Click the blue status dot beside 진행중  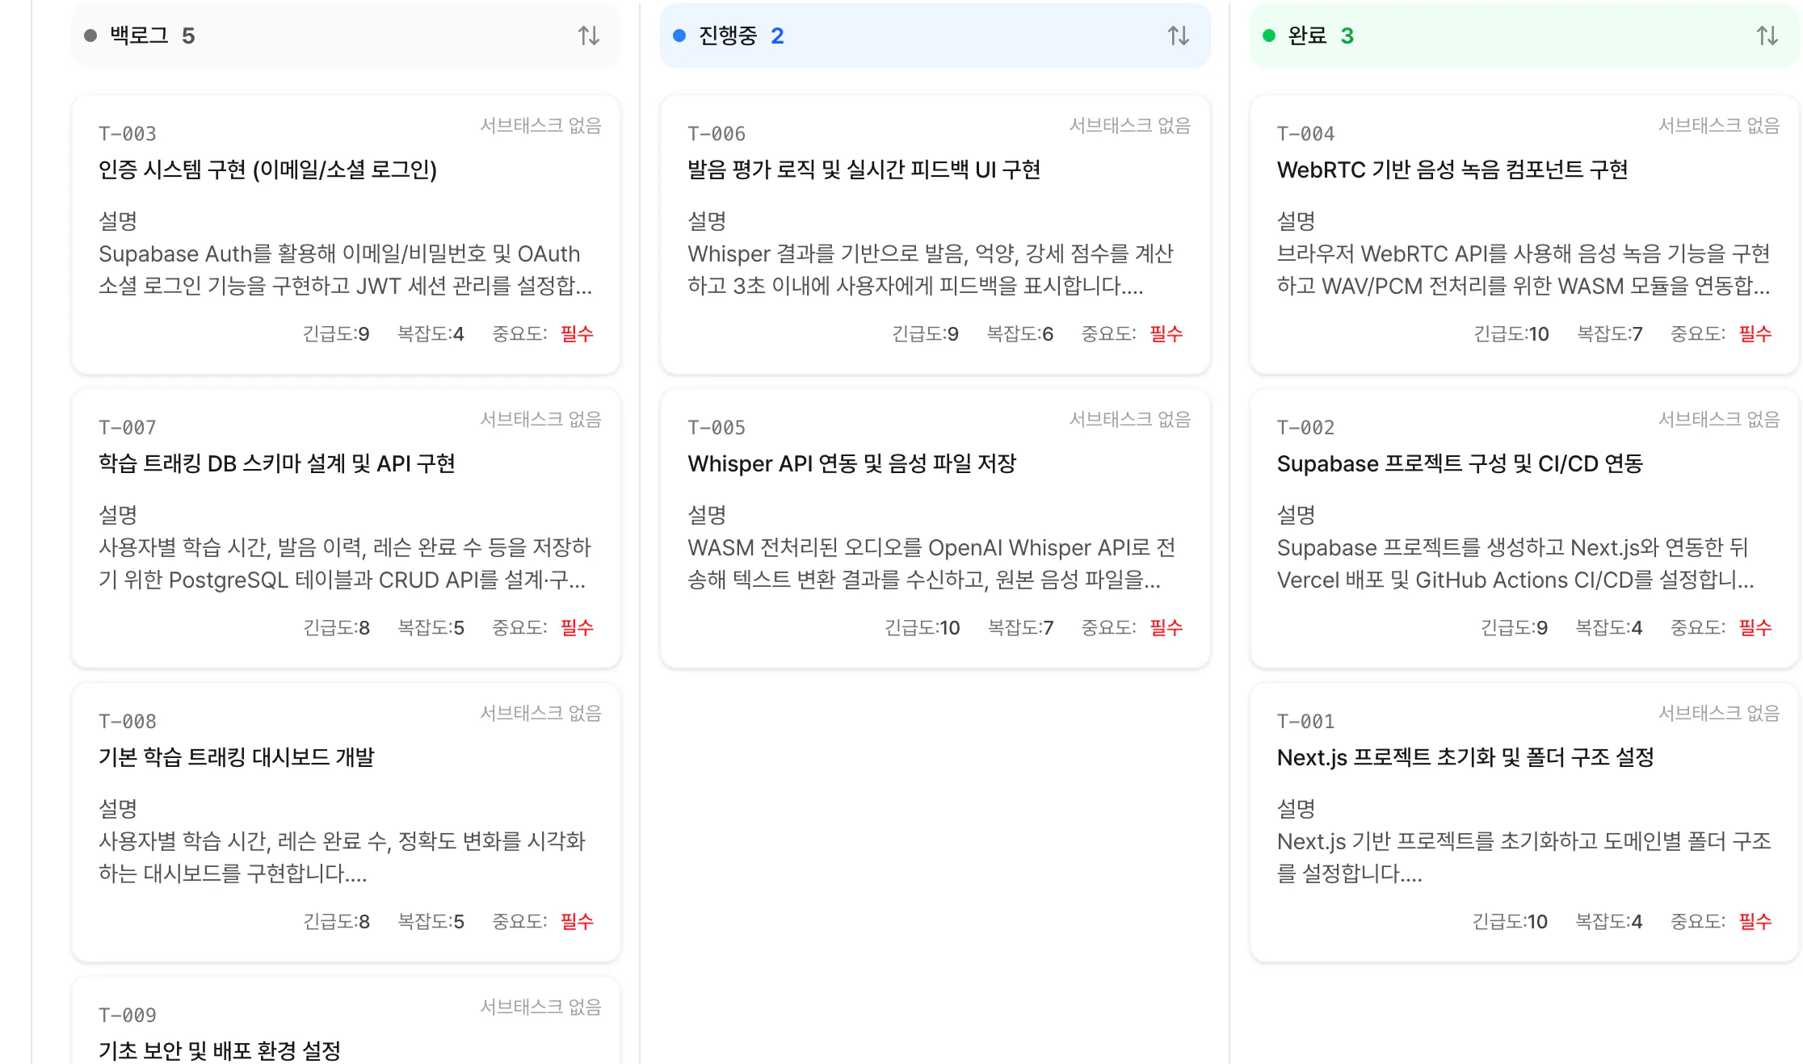pyautogui.click(x=679, y=36)
